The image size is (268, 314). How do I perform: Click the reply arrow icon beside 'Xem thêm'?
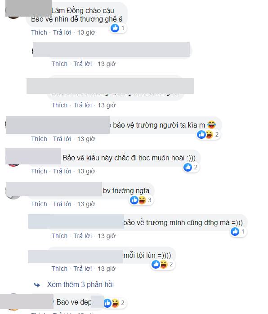point(37,285)
